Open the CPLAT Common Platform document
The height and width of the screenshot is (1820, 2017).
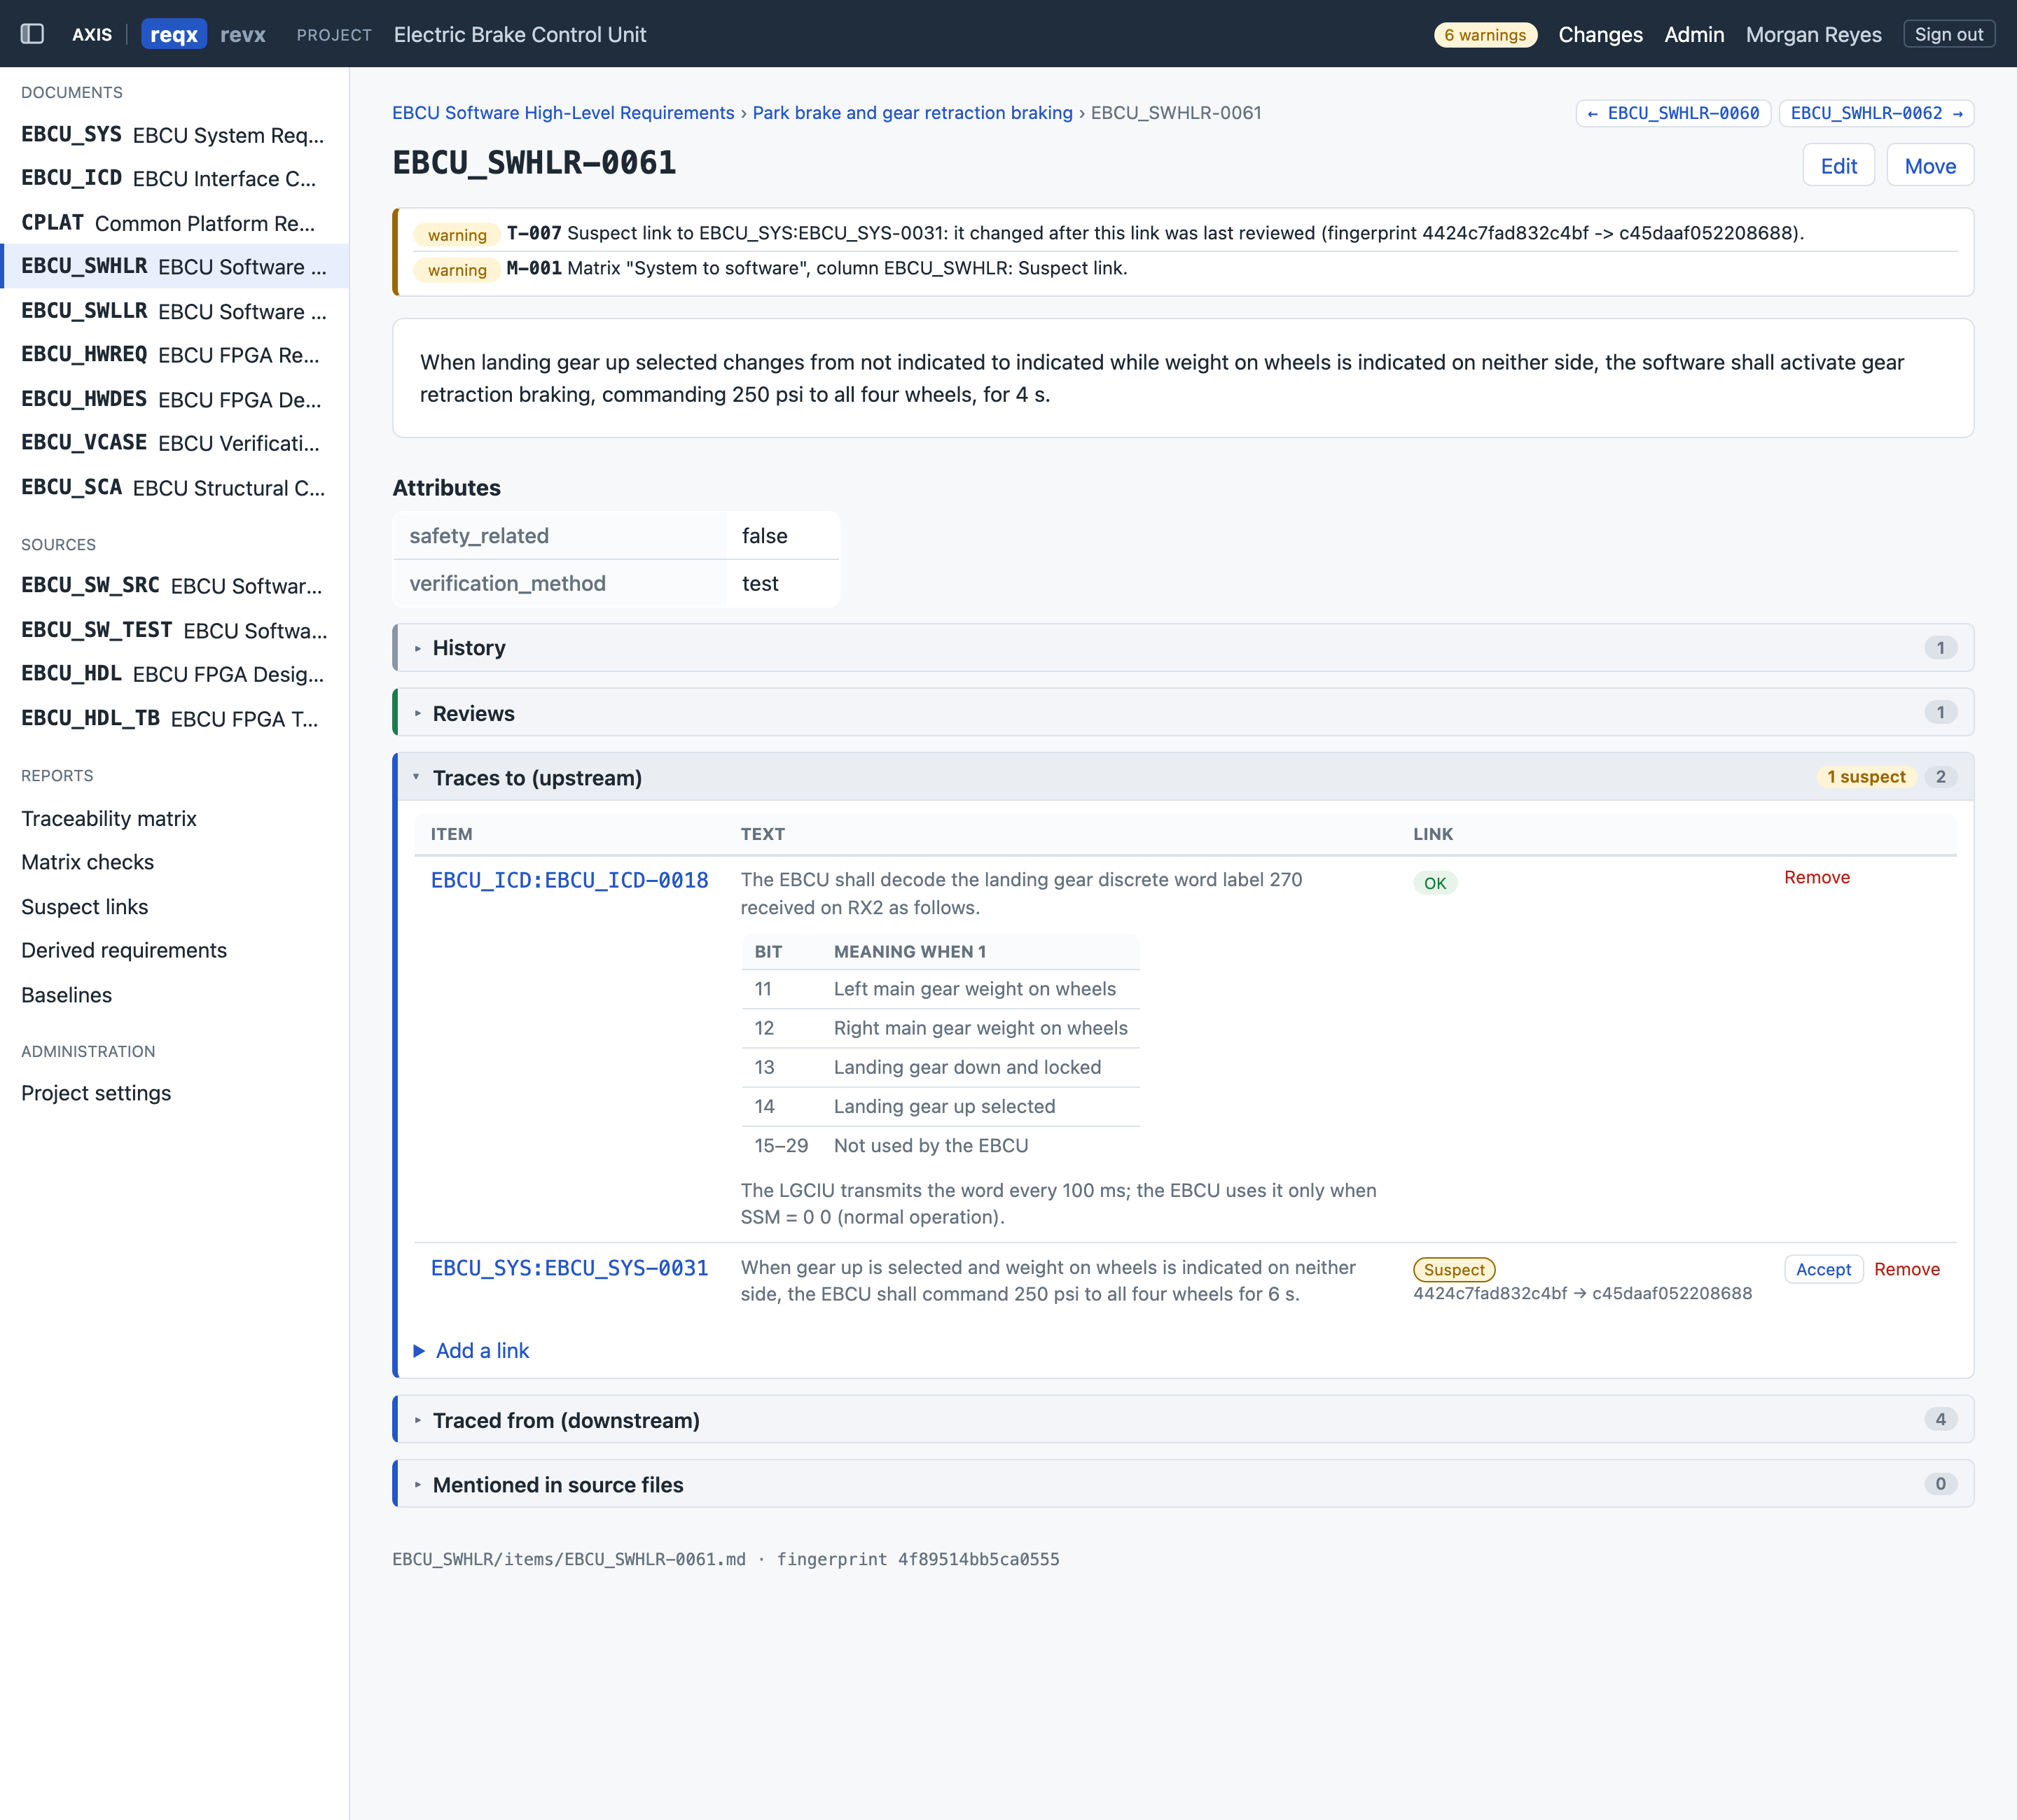174,223
